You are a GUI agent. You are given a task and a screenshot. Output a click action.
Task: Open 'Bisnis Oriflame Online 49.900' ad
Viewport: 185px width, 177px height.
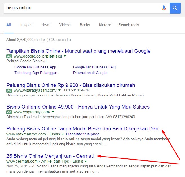click(x=78, y=107)
